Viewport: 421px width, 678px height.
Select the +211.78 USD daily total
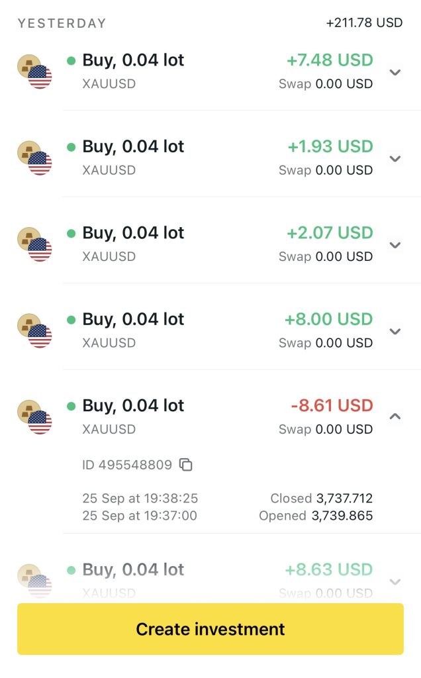[x=364, y=23]
